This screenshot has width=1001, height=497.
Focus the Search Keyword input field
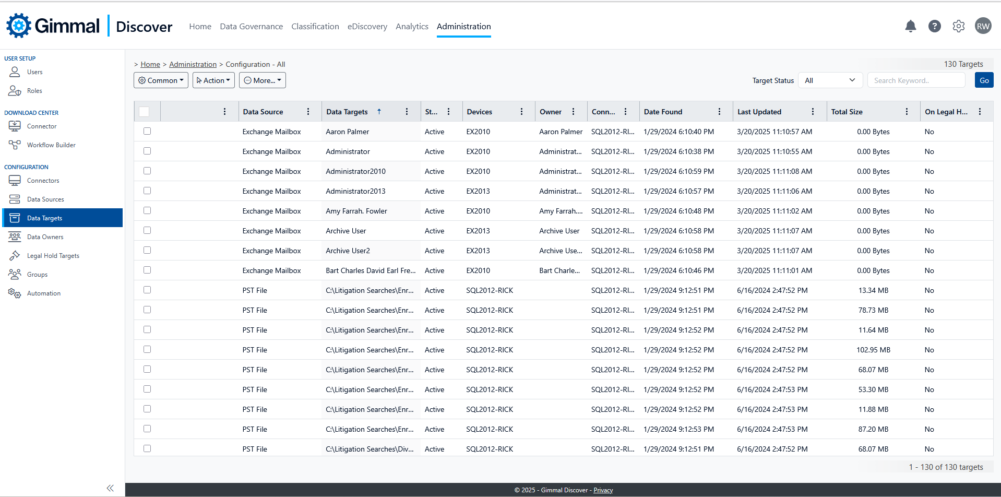[916, 80]
